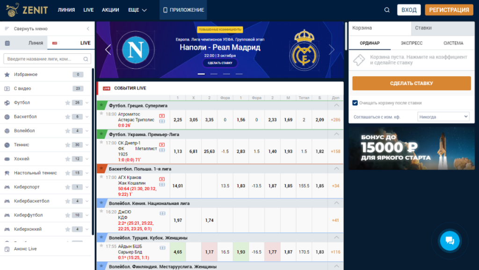Collapse Греция Суперлига league section

[336, 105]
